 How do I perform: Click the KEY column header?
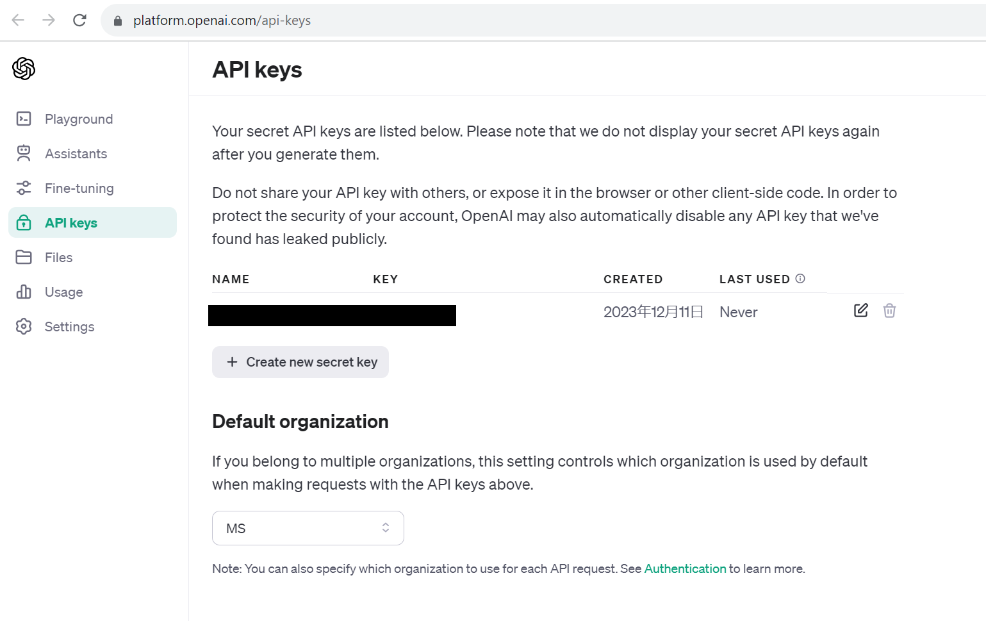[386, 279]
